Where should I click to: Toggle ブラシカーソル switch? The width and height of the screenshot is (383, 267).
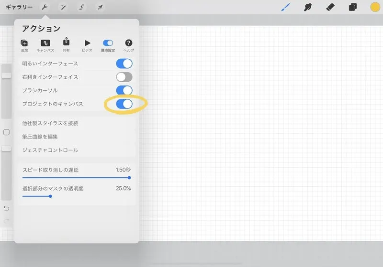[124, 90]
